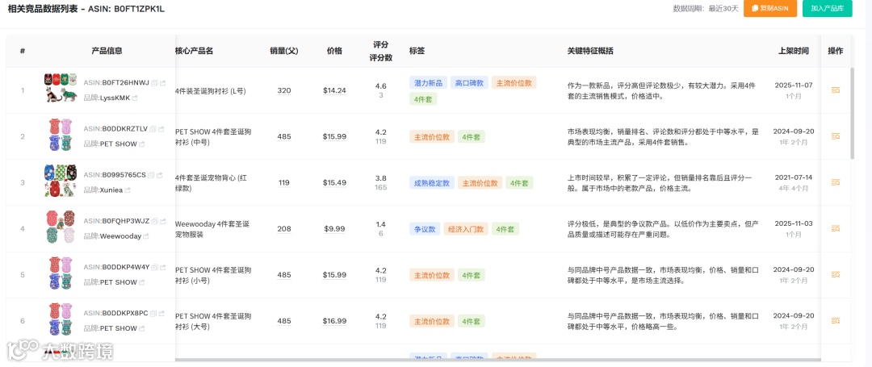Copy ASIN B0DDKPX8PC with its copy icon

pos(153,314)
